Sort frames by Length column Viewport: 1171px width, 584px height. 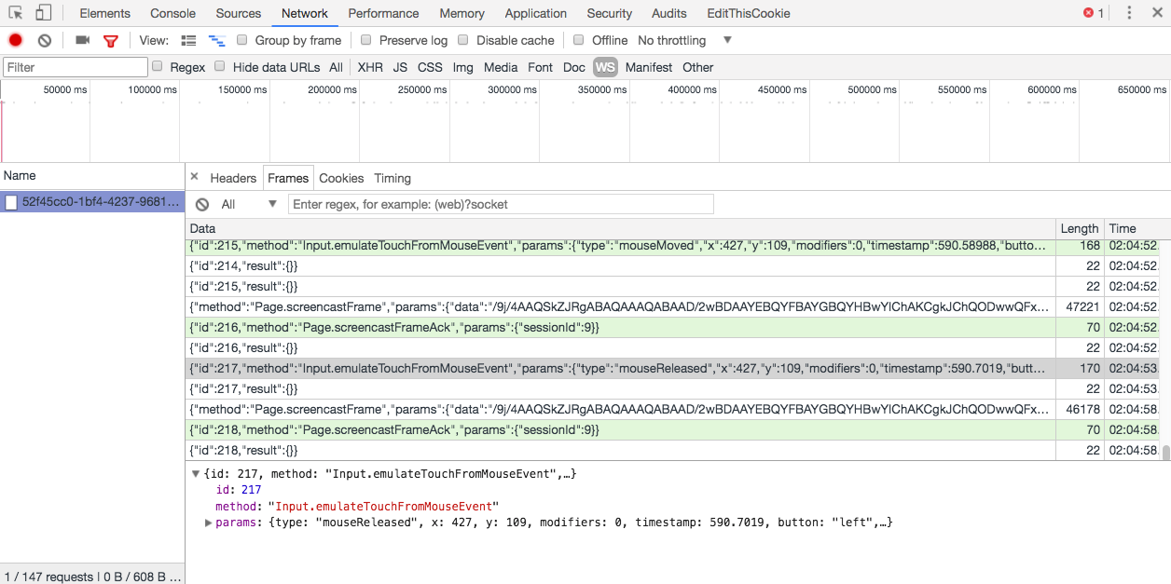(x=1080, y=228)
